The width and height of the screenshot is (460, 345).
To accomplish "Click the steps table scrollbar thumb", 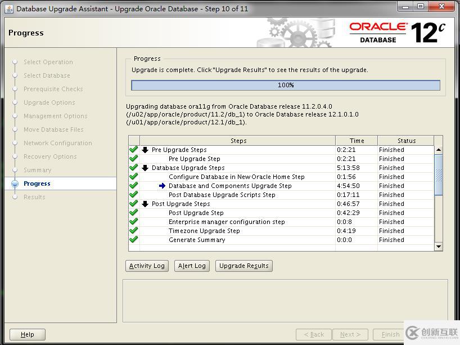I will 439,174.
